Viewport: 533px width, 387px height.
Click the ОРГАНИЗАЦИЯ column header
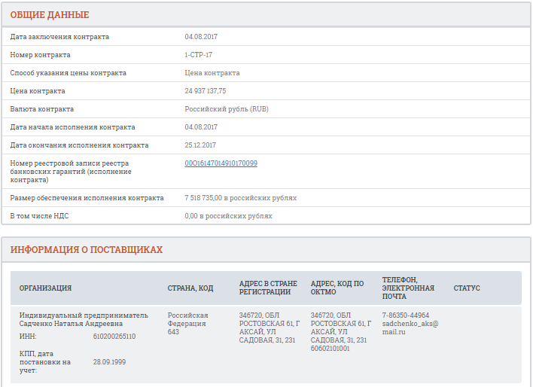coord(46,288)
